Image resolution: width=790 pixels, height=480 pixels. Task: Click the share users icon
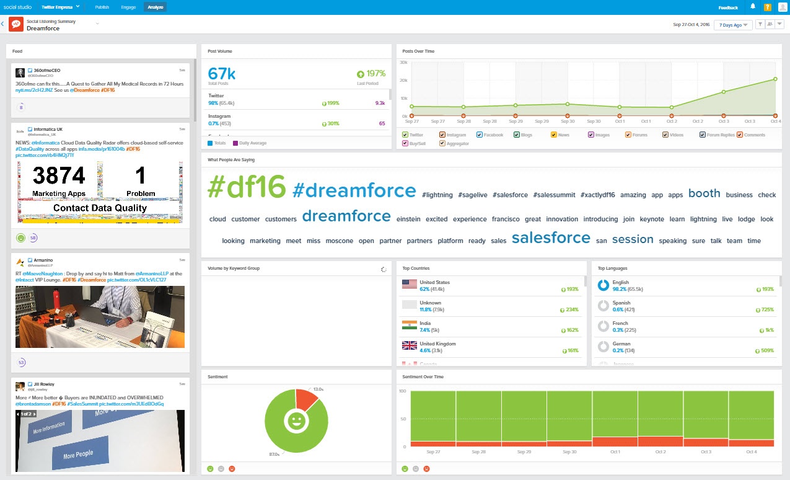tap(770, 24)
